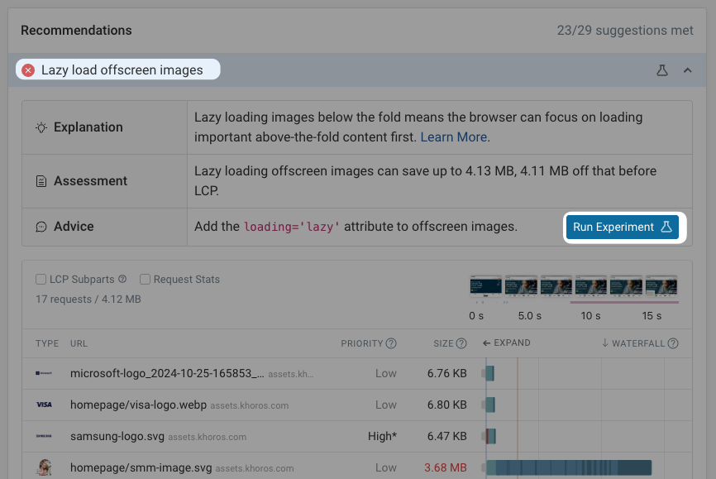Click the flask experiment icon in the panel header
The height and width of the screenshot is (479, 716).
point(661,70)
